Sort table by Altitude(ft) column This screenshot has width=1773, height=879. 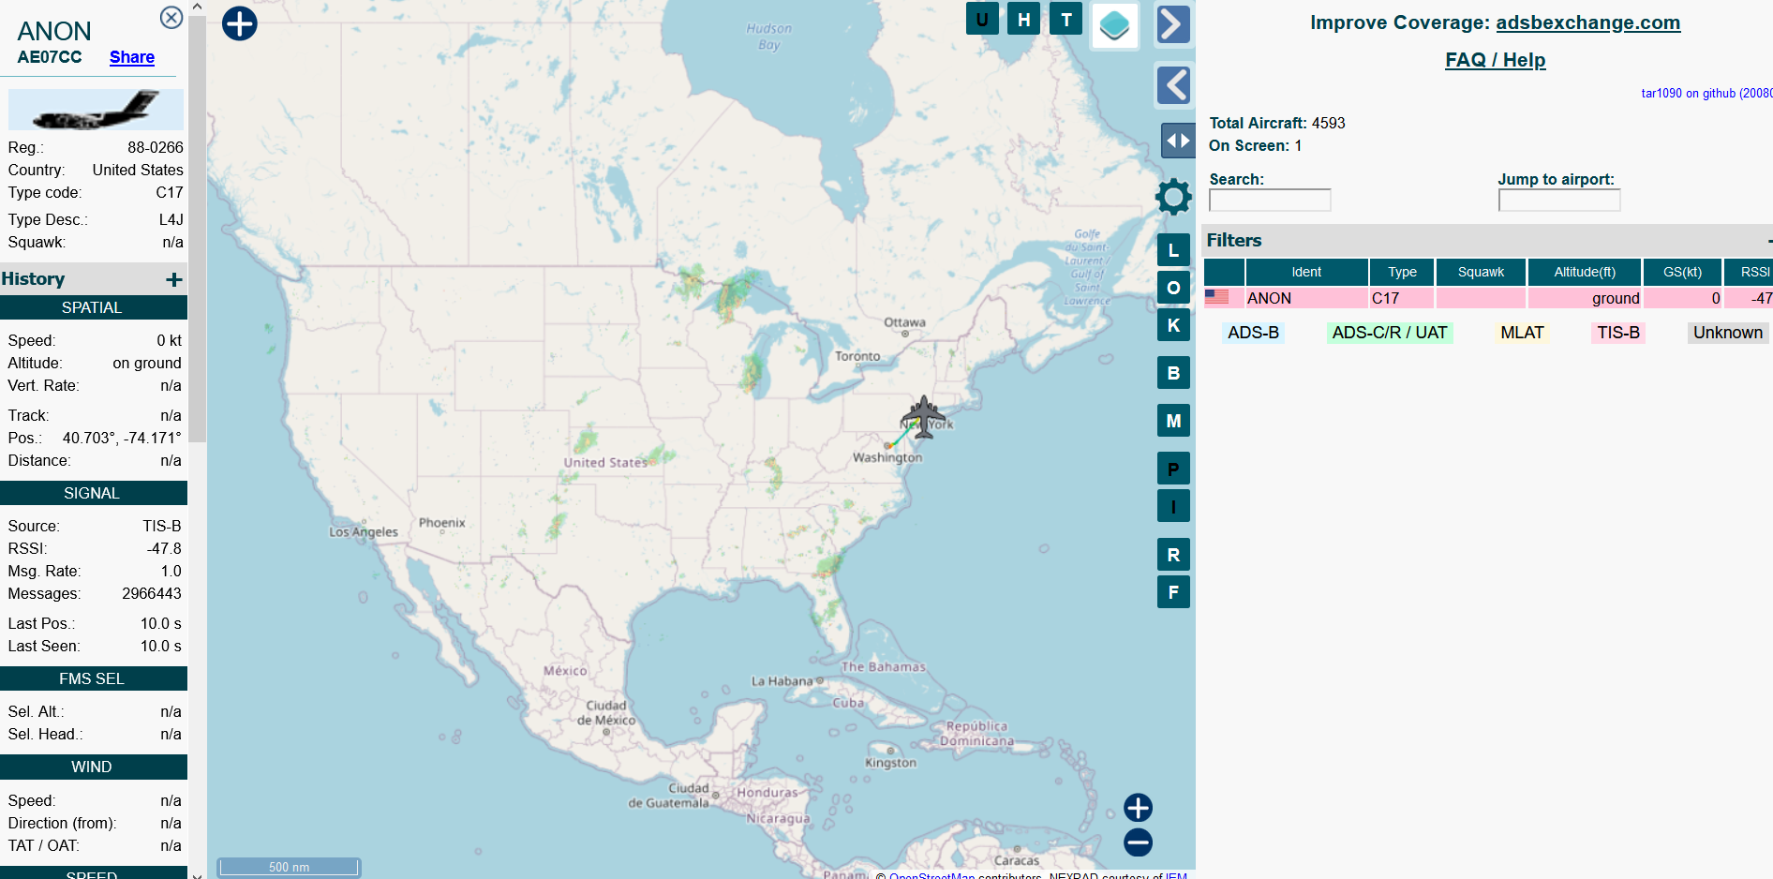point(1585,272)
